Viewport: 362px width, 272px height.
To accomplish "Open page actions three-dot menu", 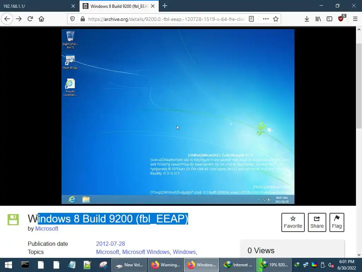I will coord(266,19).
